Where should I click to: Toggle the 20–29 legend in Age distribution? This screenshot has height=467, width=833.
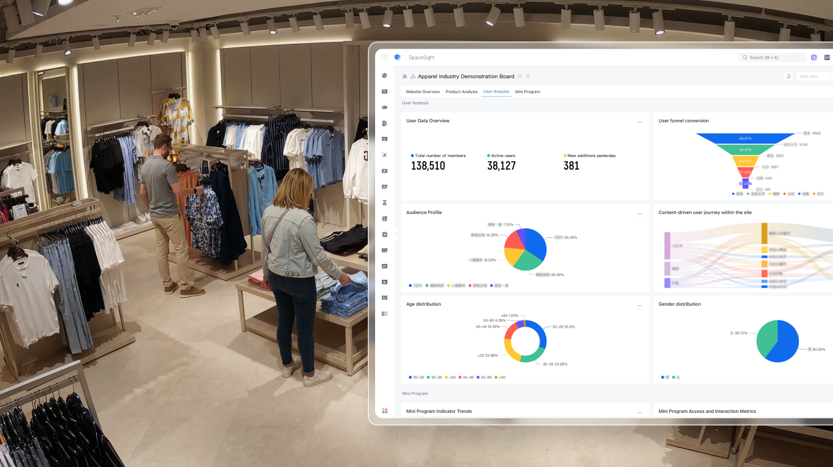click(x=416, y=378)
